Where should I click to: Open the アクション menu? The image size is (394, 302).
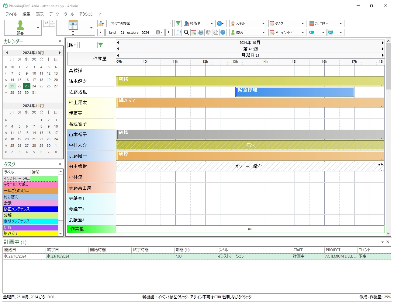(x=87, y=14)
